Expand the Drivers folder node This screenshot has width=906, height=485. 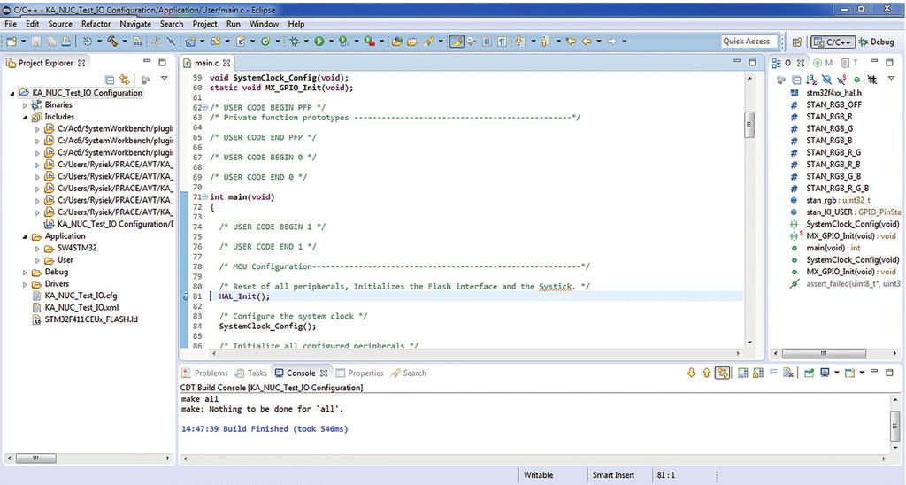point(25,284)
